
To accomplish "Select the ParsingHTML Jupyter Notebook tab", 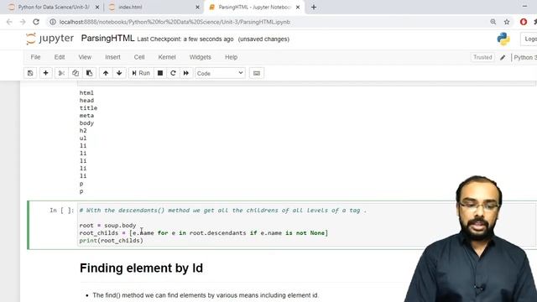I will (253, 8).
